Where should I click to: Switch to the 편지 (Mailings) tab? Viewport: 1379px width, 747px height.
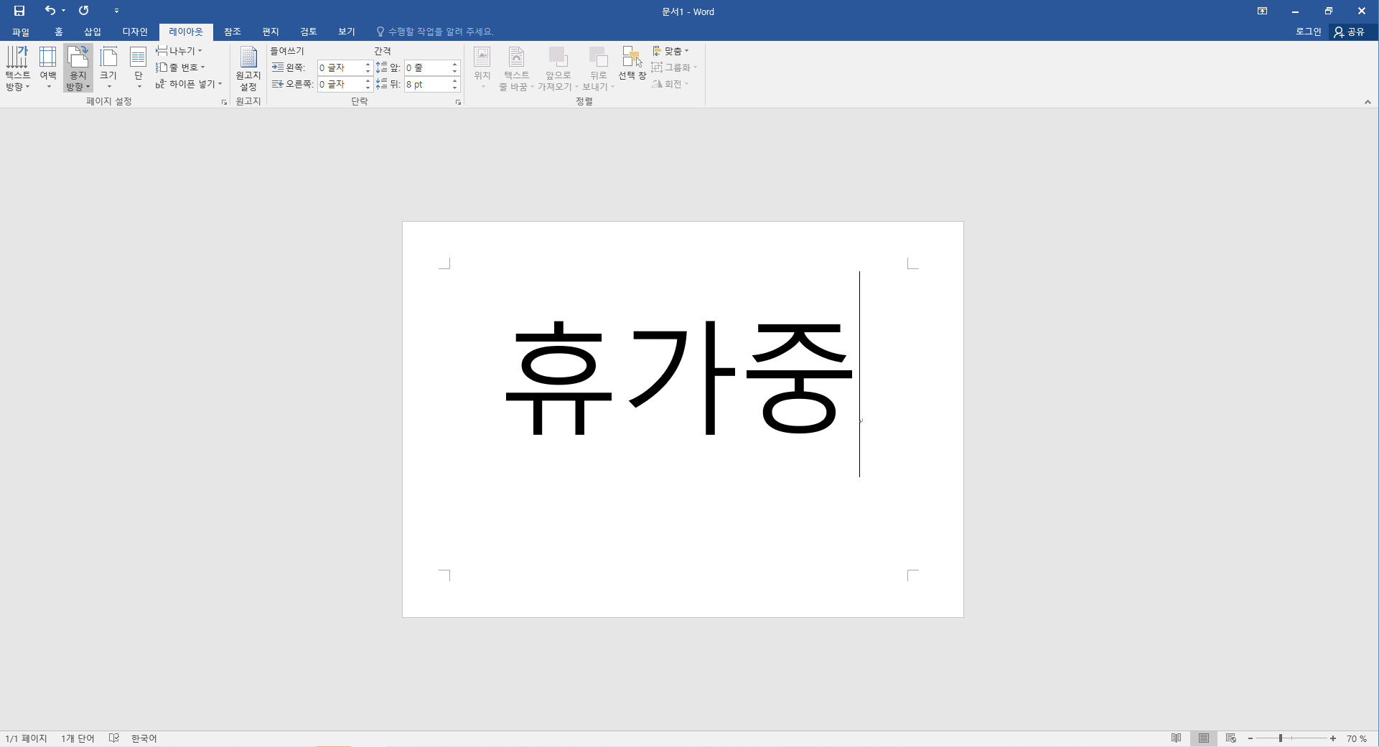coord(270,32)
